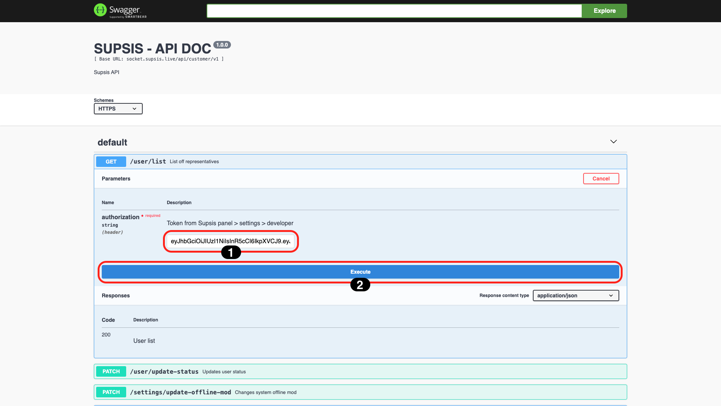
Task: Collapse the default section chevron
Action: tap(614, 142)
